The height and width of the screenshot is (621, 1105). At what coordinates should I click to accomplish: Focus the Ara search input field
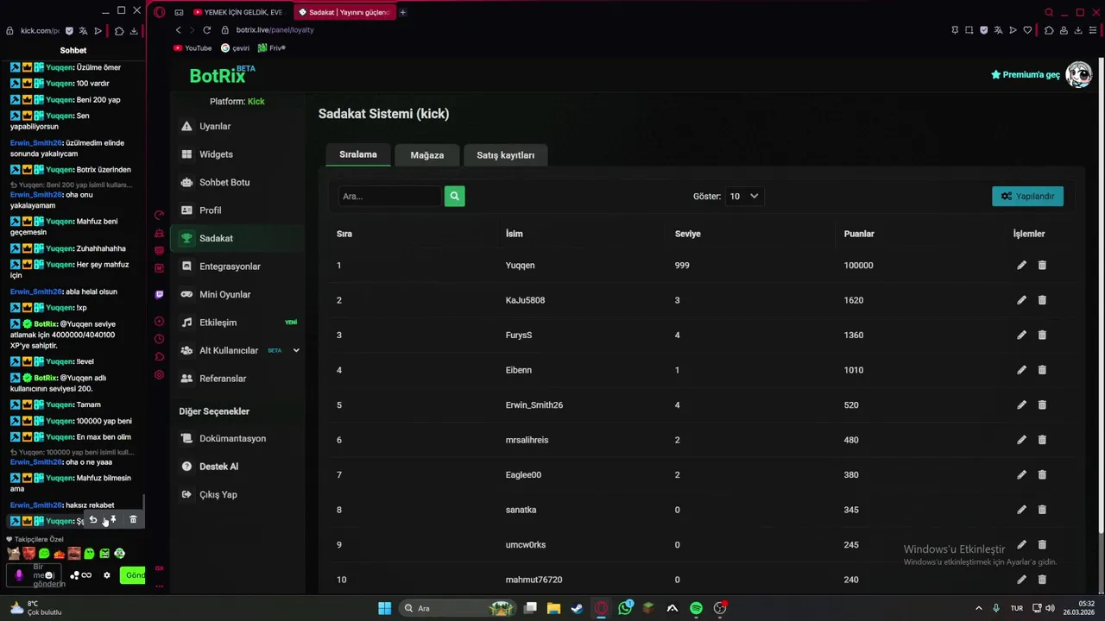[390, 197]
